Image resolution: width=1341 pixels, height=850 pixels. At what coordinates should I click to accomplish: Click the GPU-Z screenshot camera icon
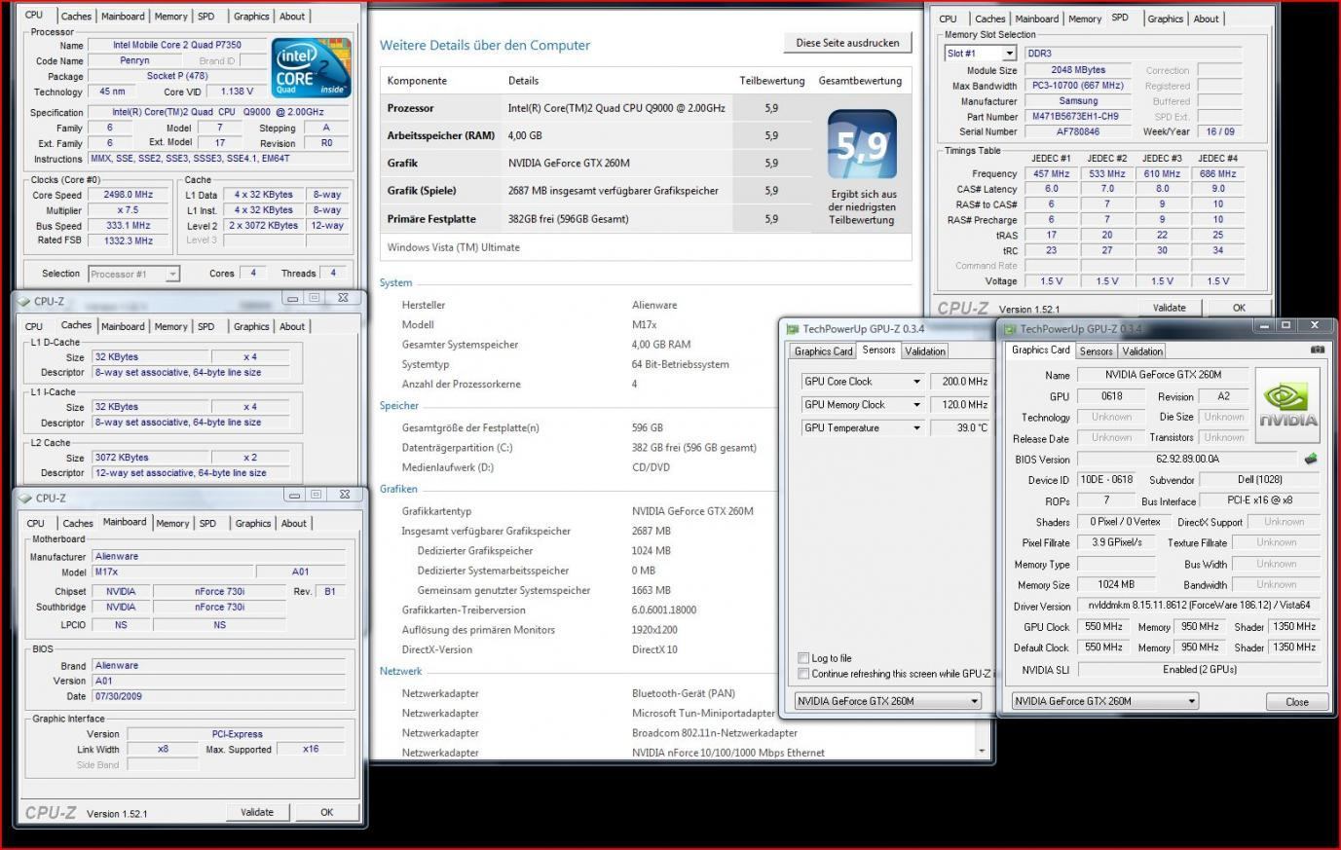pos(1318,350)
